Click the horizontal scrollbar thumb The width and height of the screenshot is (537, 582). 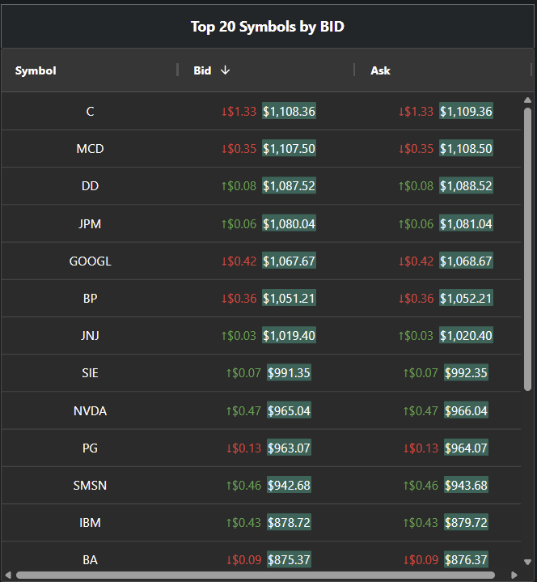click(x=255, y=575)
